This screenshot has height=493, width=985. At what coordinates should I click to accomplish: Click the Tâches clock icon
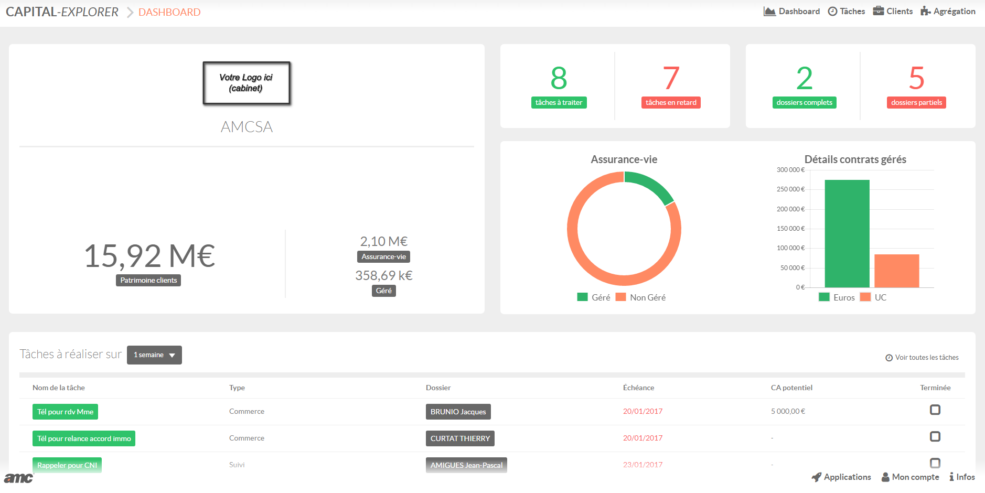coord(832,12)
